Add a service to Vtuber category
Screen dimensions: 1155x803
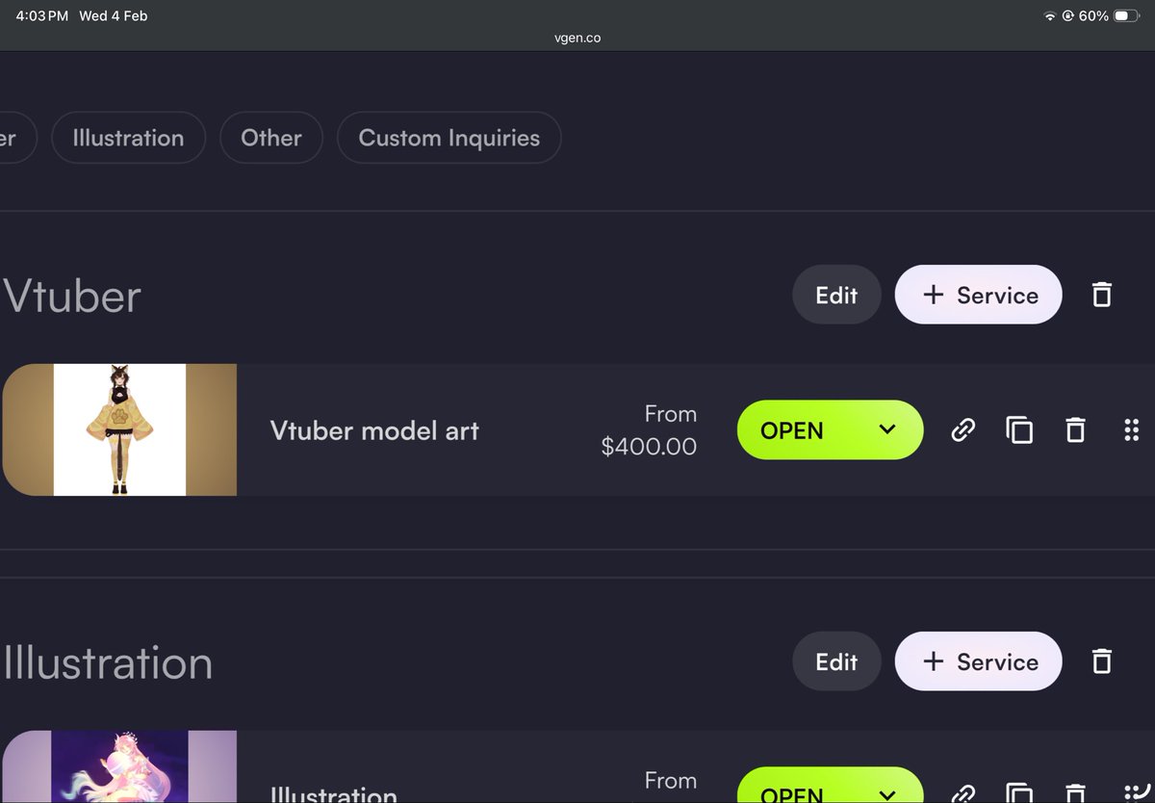[x=979, y=295]
